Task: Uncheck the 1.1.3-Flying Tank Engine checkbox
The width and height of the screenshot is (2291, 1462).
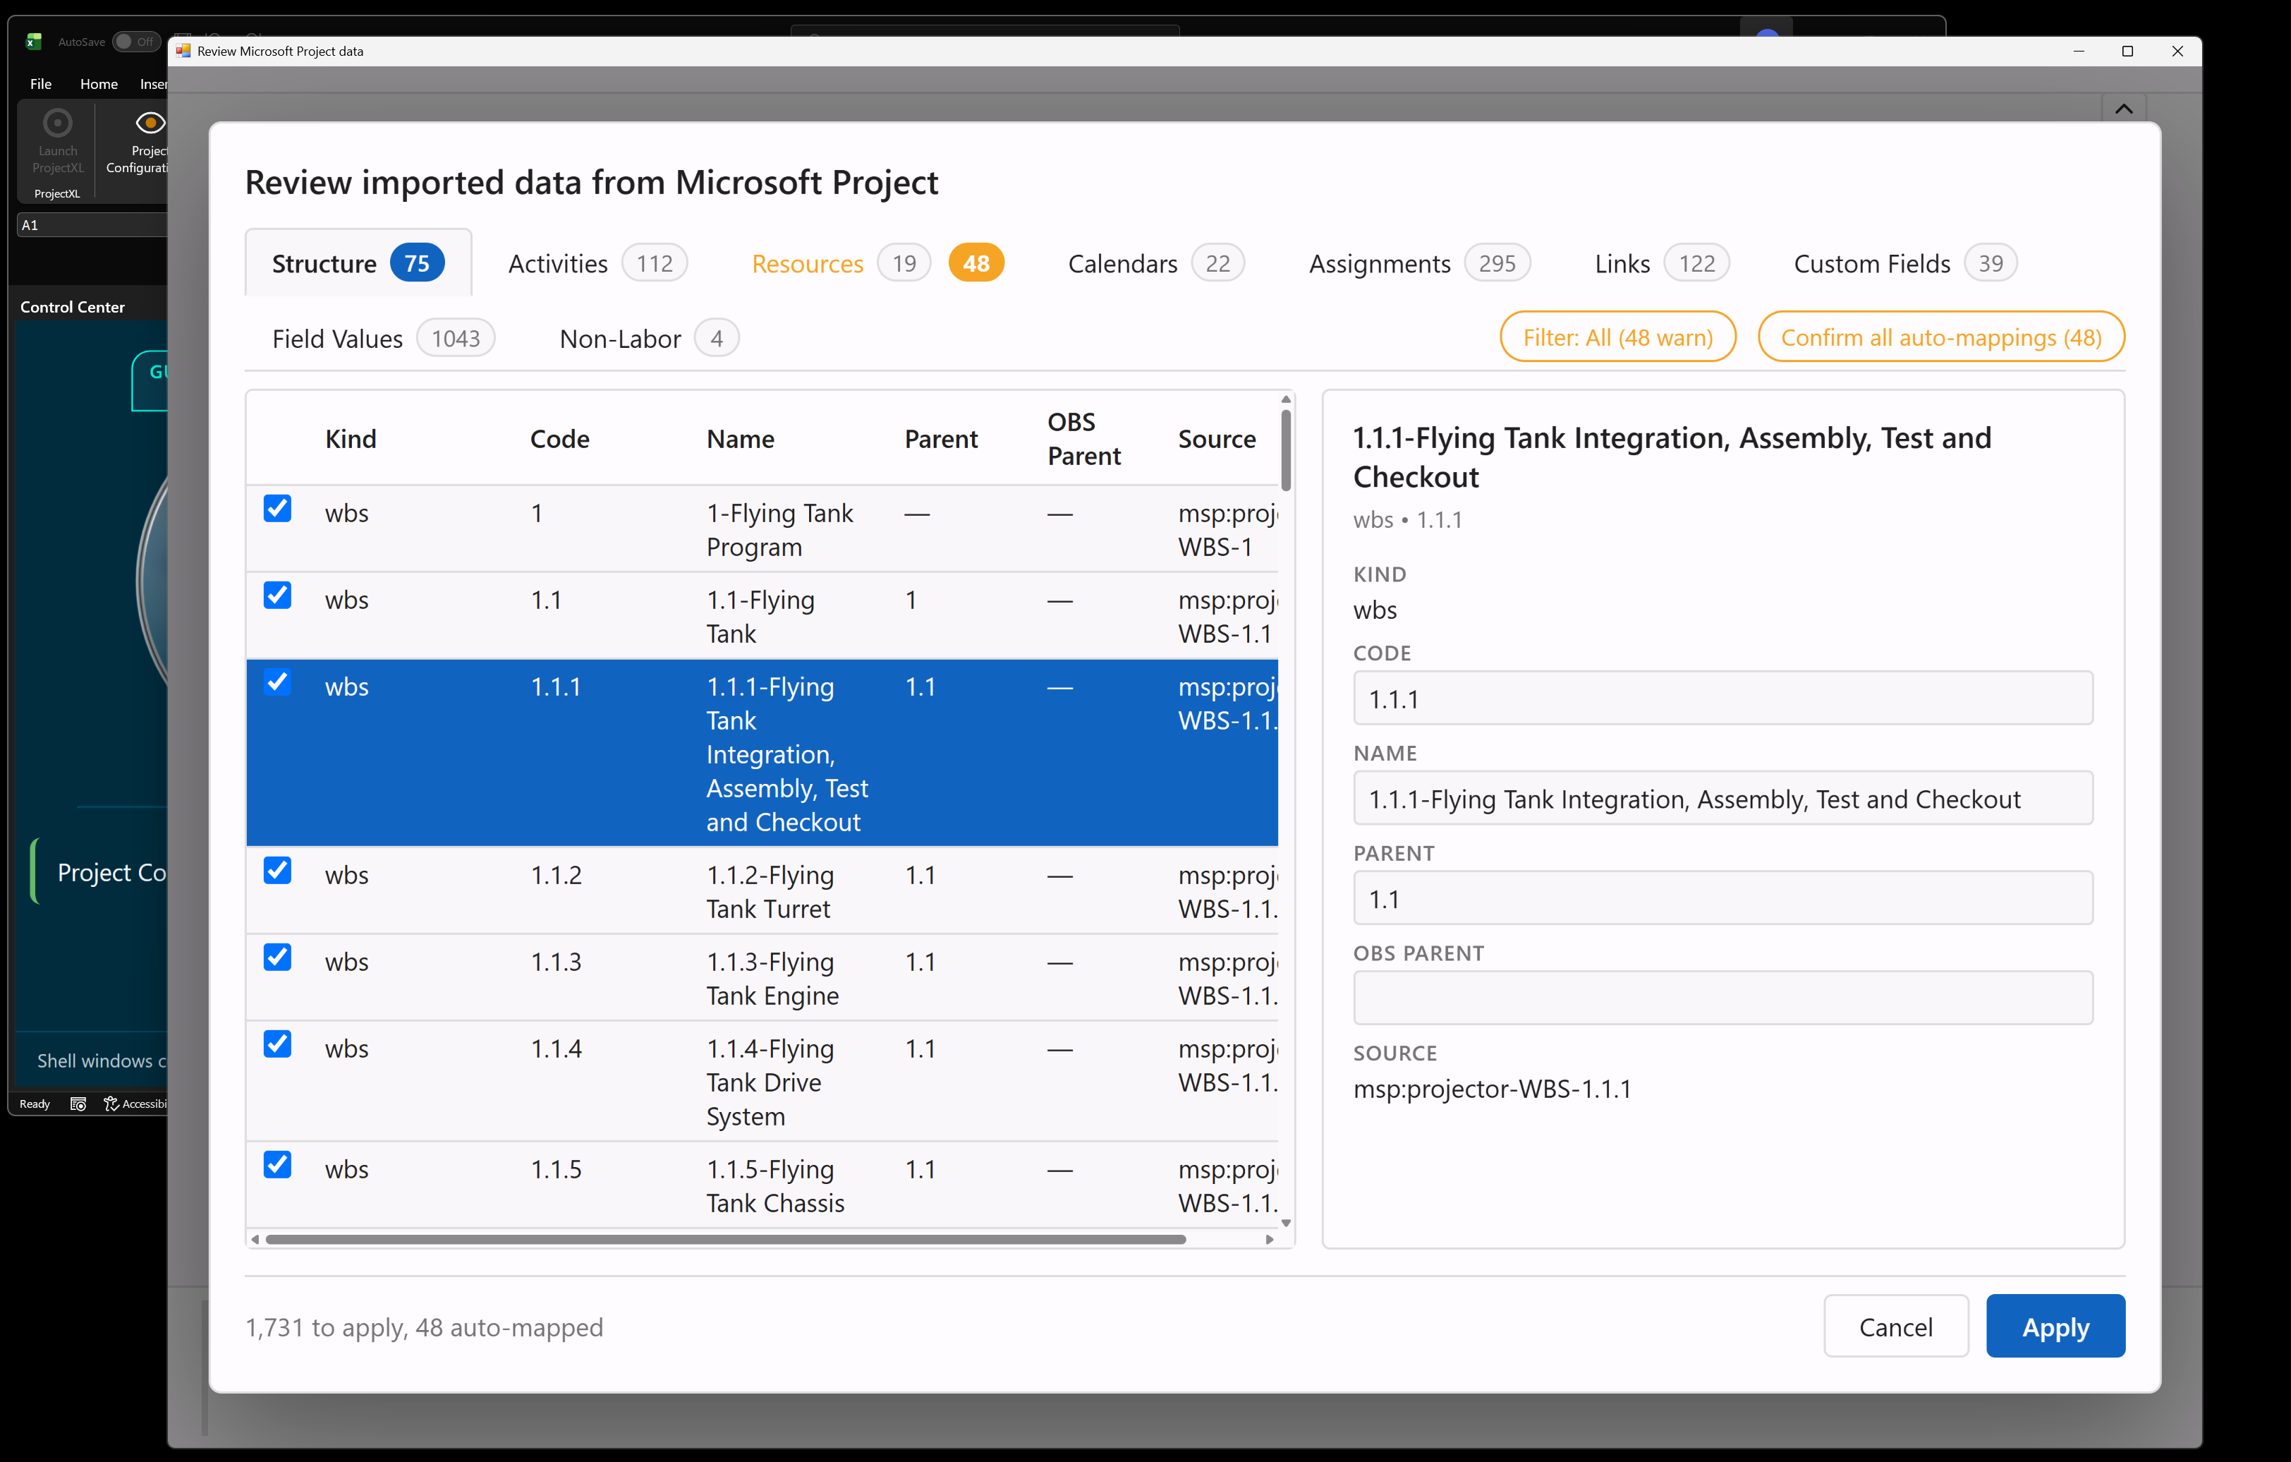Action: pyautogui.click(x=278, y=957)
